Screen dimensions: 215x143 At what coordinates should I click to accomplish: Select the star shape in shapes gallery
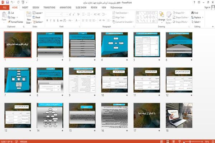(153, 21)
